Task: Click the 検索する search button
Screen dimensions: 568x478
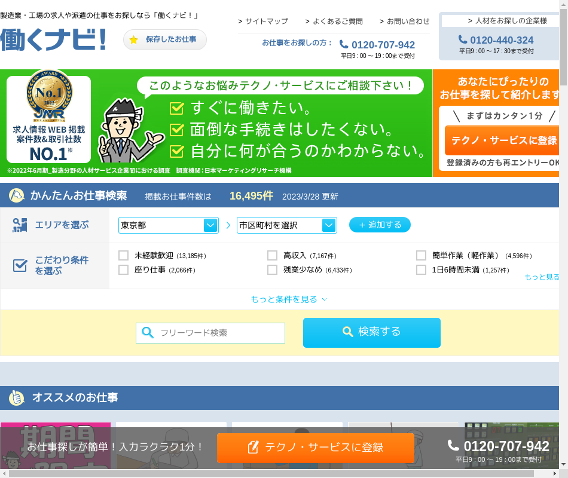Action: (x=372, y=332)
